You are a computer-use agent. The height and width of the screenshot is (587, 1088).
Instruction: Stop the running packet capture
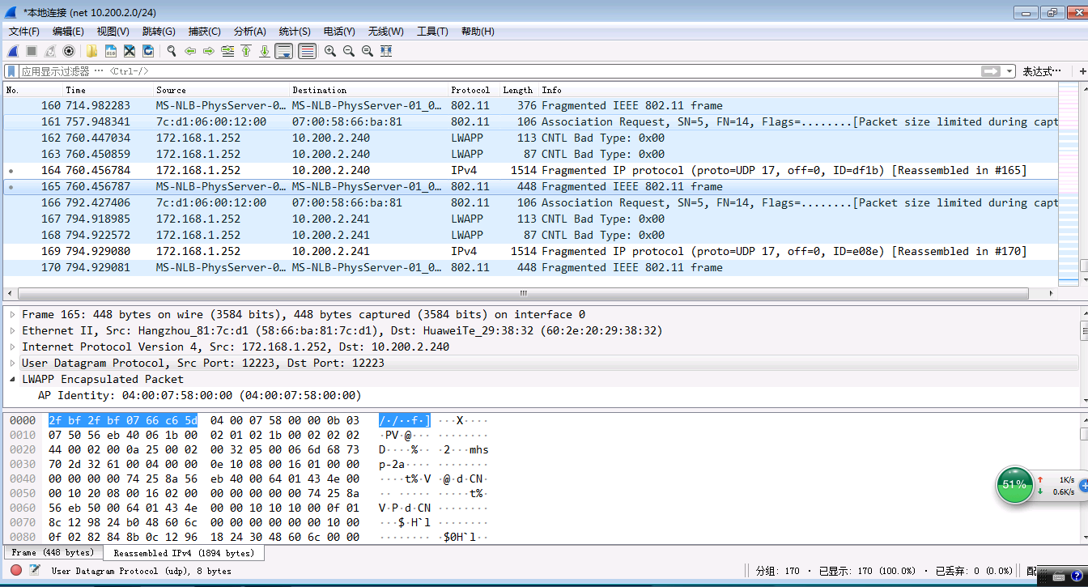tap(32, 51)
